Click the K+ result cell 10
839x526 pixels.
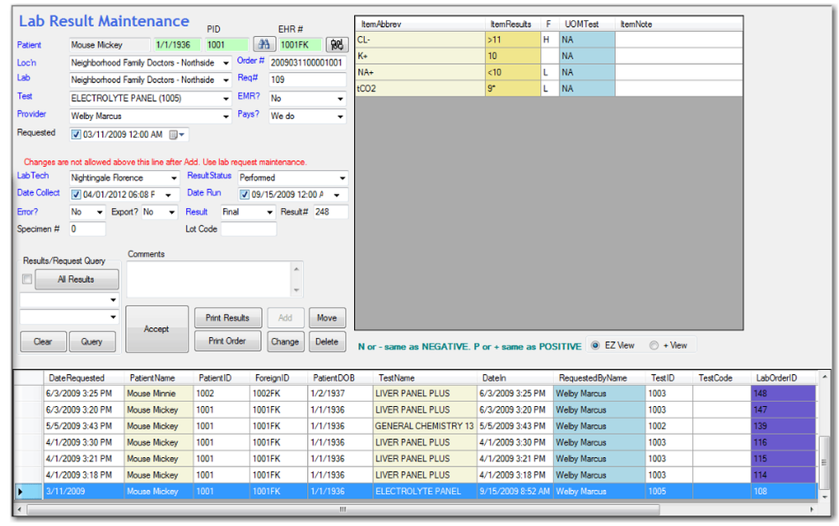pos(513,56)
